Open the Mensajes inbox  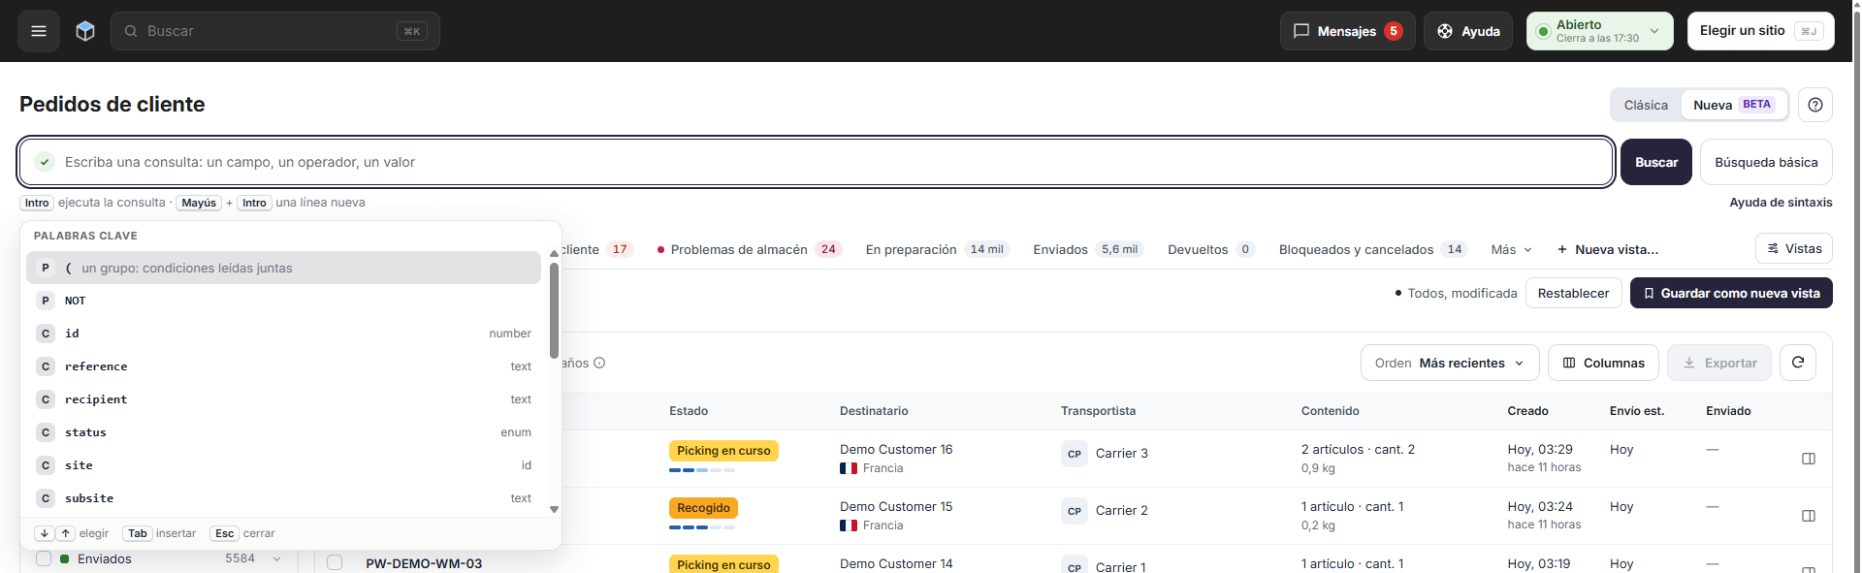[x=1347, y=31]
